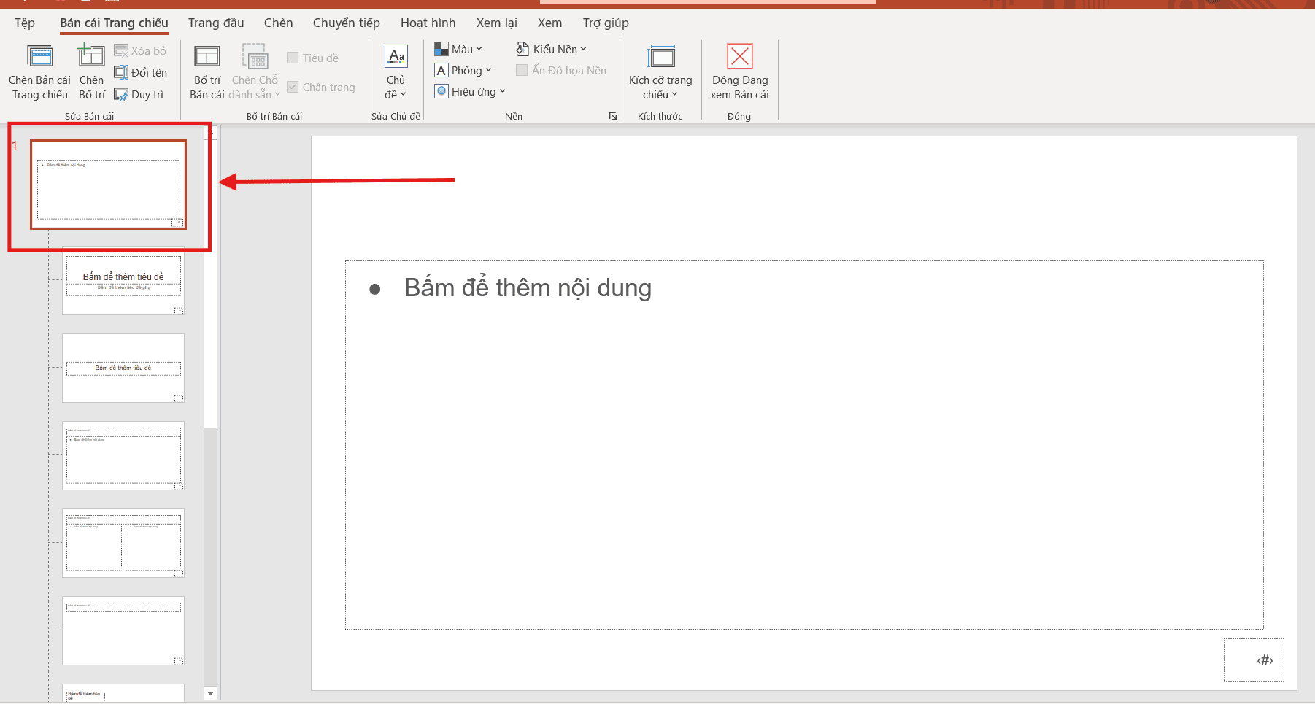The width and height of the screenshot is (1315, 704).
Task: Select the title only layout thumbnail
Action: click(123, 631)
